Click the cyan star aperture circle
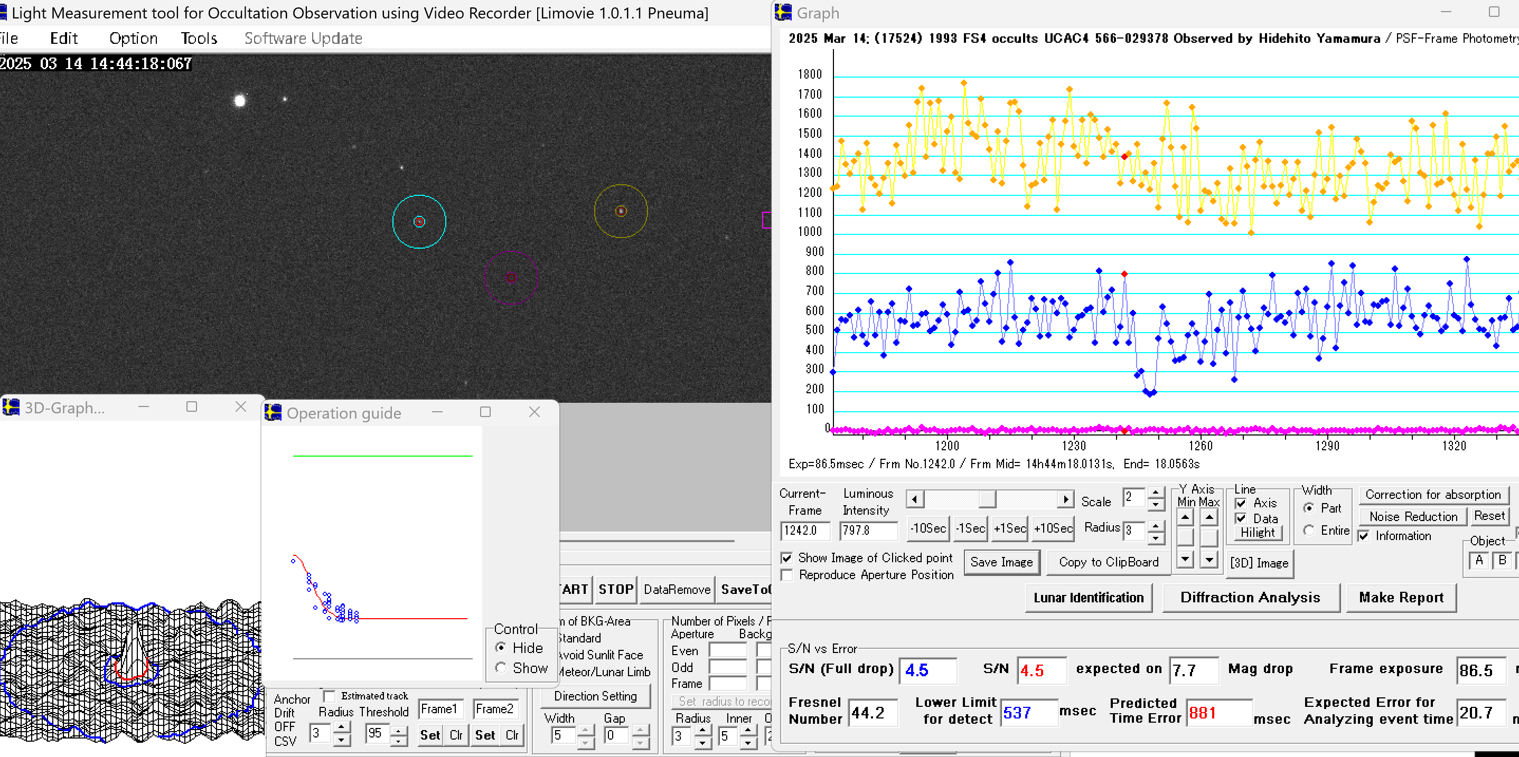Viewport: 1519px width, 757px height. coord(419,222)
